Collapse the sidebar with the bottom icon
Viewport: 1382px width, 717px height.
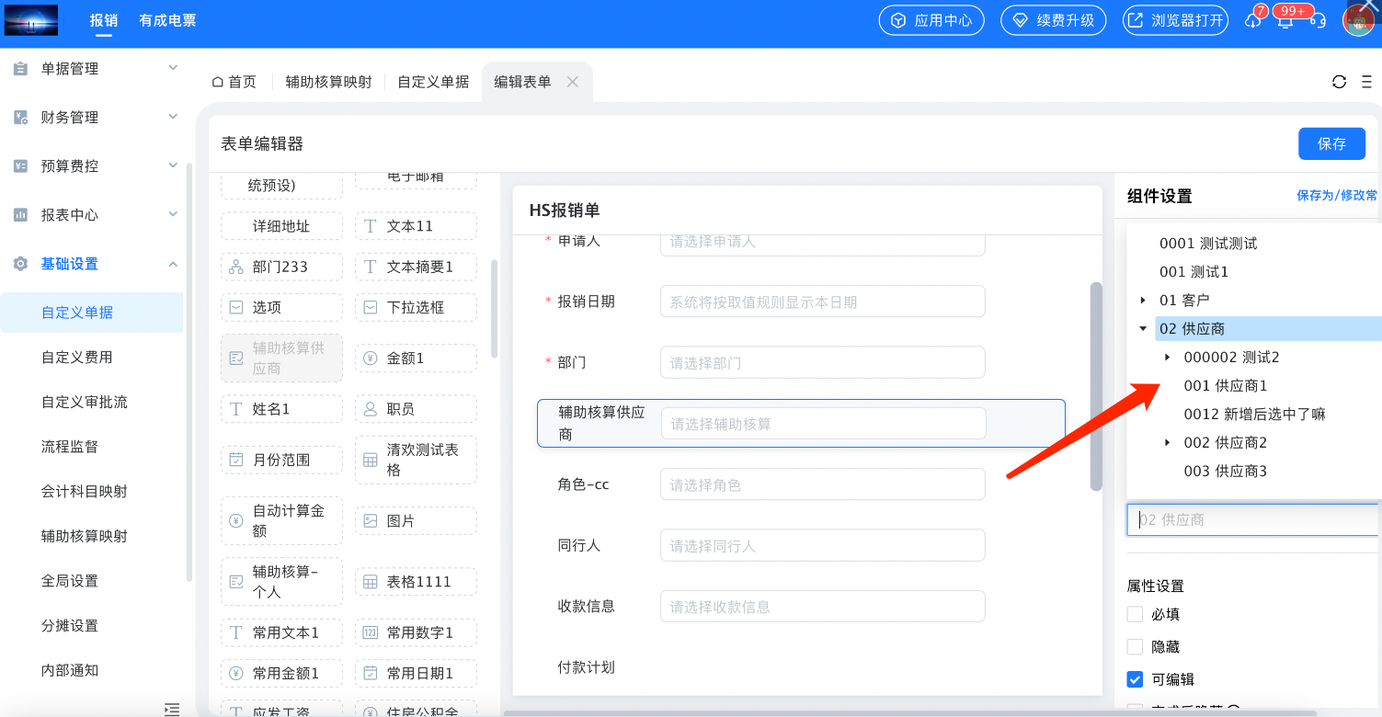pos(171,709)
